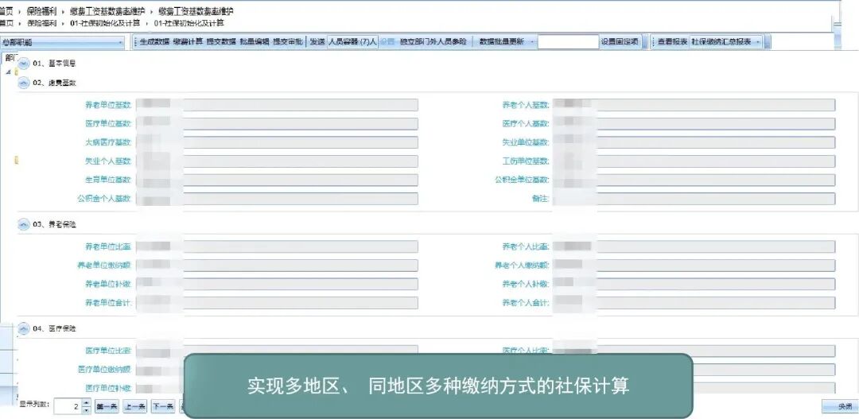Image resolution: width=859 pixels, height=419 pixels.
Task: Click the 失业个人基数 field
Action: coord(277,161)
